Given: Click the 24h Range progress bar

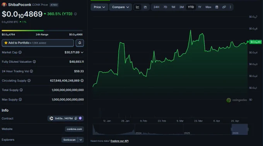Looking at the screenshot, I should [x=42, y=30].
